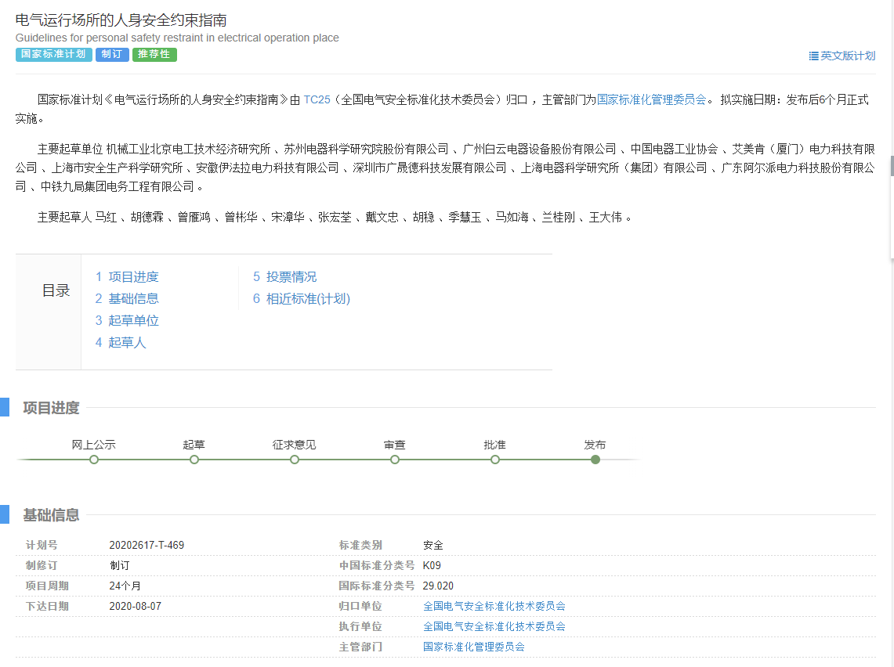Open the 英文版计划 list icon link
The width and height of the screenshot is (894, 667).
[x=842, y=56]
